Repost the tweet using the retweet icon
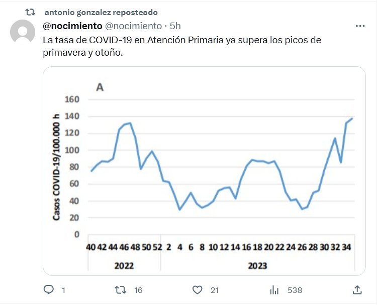This screenshot has width=377, height=305. pyautogui.click(x=121, y=290)
